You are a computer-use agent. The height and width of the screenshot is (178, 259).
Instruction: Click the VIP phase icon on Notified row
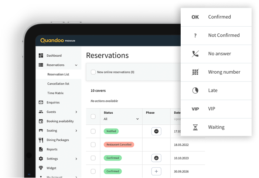pos(156,131)
